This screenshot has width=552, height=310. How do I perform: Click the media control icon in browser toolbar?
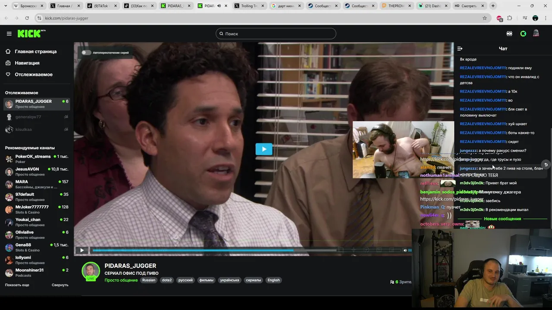click(x=524, y=18)
